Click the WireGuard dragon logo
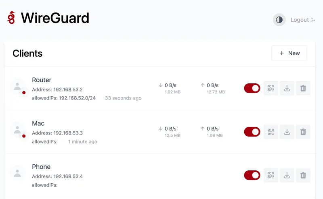The height and width of the screenshot is (199, 323). tap(11, 18)
